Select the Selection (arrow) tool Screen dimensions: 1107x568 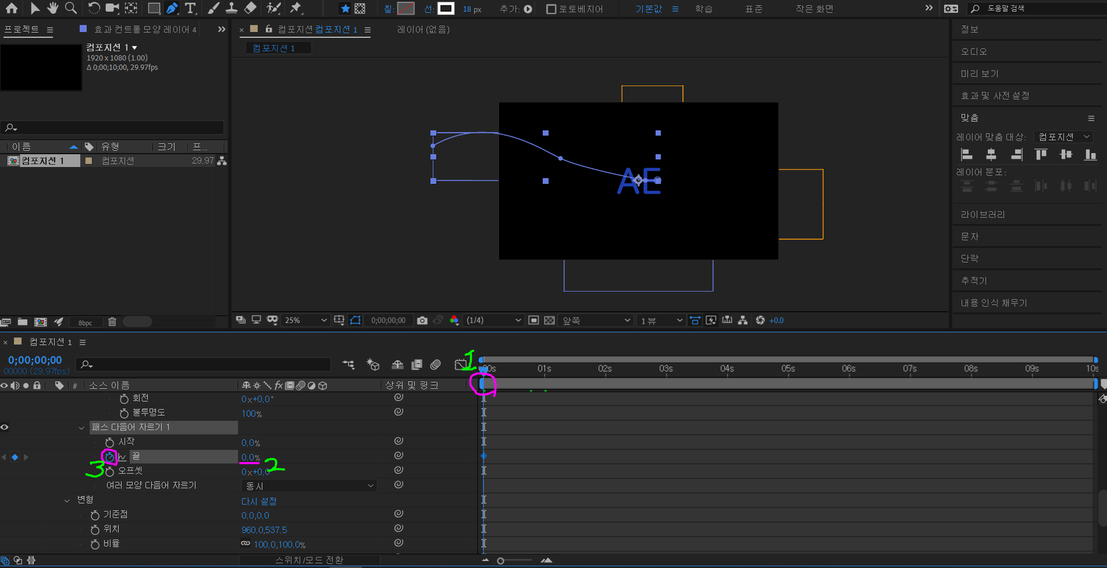point(35,8)
